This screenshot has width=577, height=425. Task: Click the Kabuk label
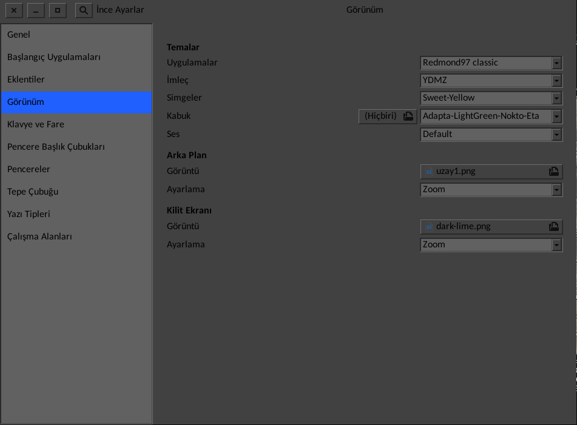178,116
